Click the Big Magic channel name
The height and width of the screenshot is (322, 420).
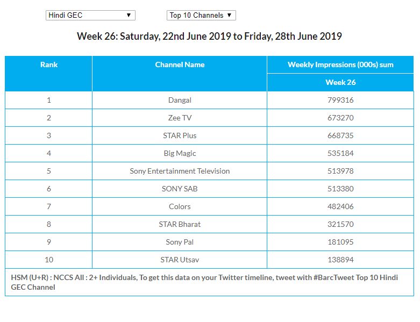tap(180, 153)
